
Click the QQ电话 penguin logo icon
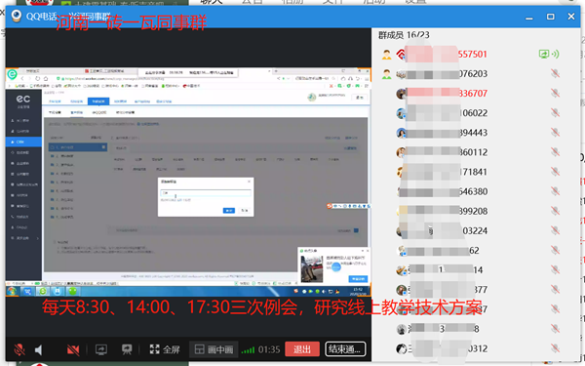(16, 16)
